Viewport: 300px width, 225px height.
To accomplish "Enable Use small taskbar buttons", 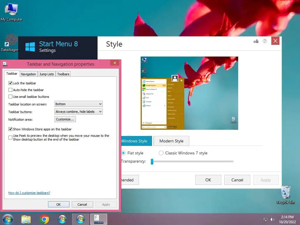I will [10, 96].
